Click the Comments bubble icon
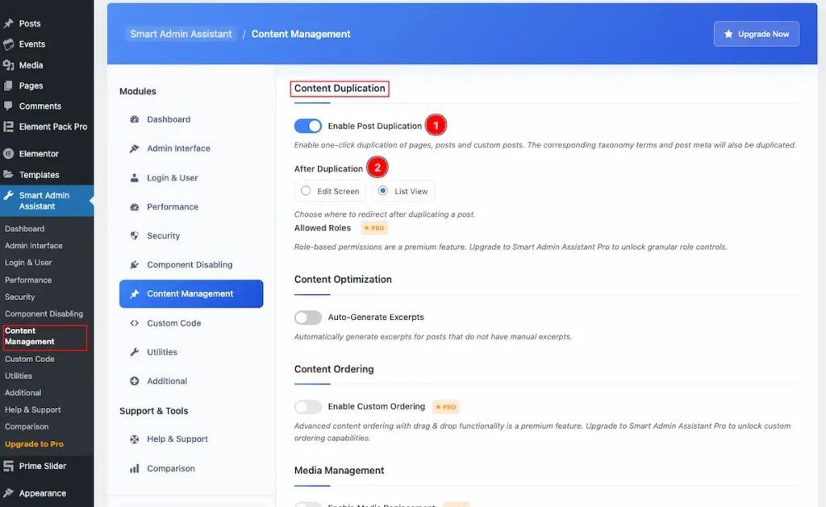The height and width of the screenshot is (507, 826). [8, 106]
